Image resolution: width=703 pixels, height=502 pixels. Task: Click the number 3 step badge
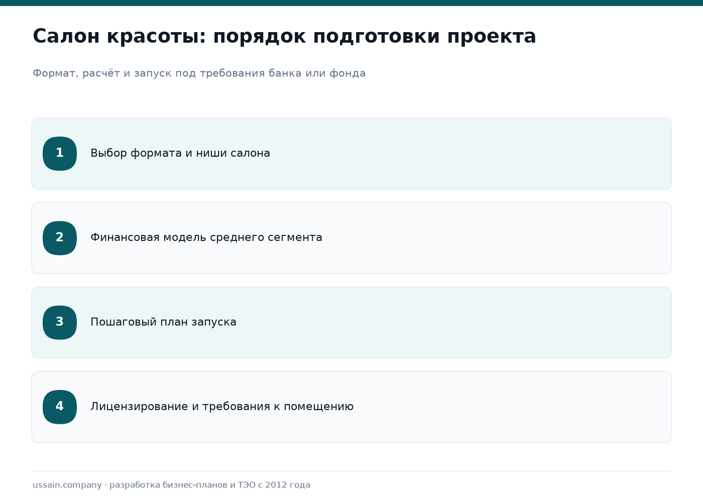[x=60, y=322]
